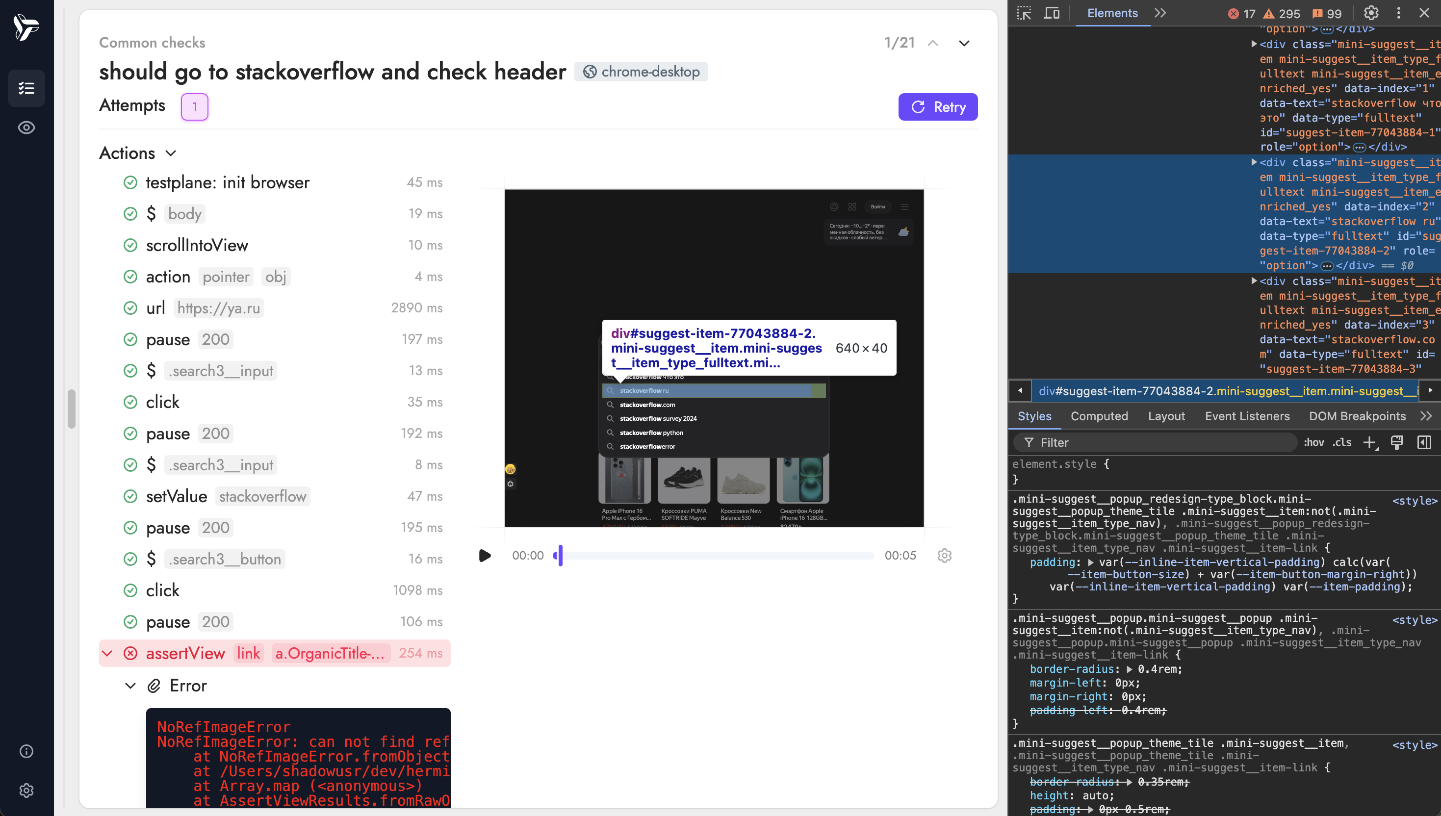The width and height of the screenshot is (1441, 816).
Task: Collapse the Error attachment section
Action: click(130, 686)
